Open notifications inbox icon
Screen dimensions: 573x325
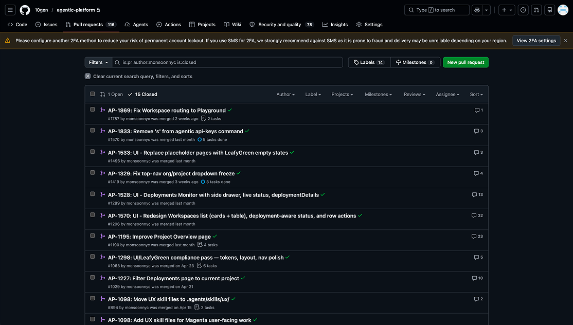tap(550, 10)
